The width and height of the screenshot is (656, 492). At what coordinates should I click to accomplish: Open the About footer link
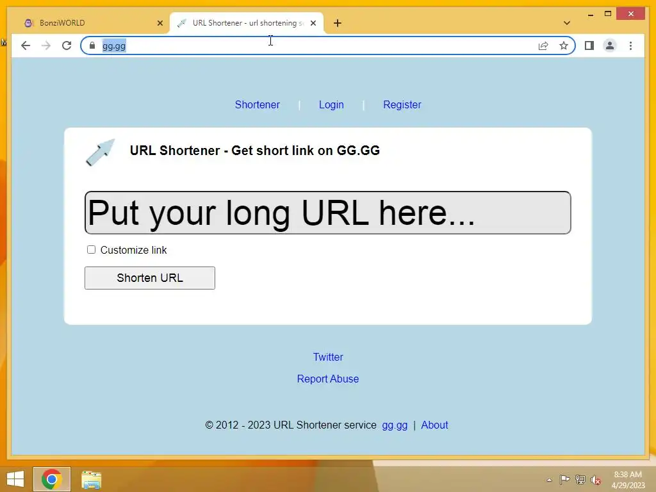(434, 425)
